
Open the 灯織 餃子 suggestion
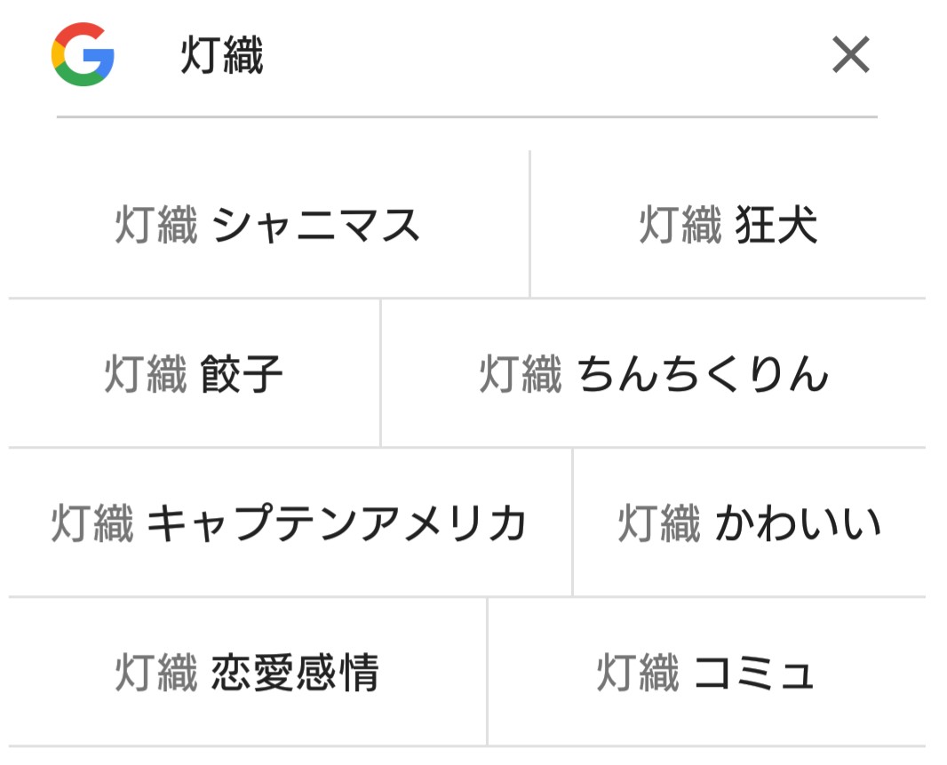click(194, 373)
